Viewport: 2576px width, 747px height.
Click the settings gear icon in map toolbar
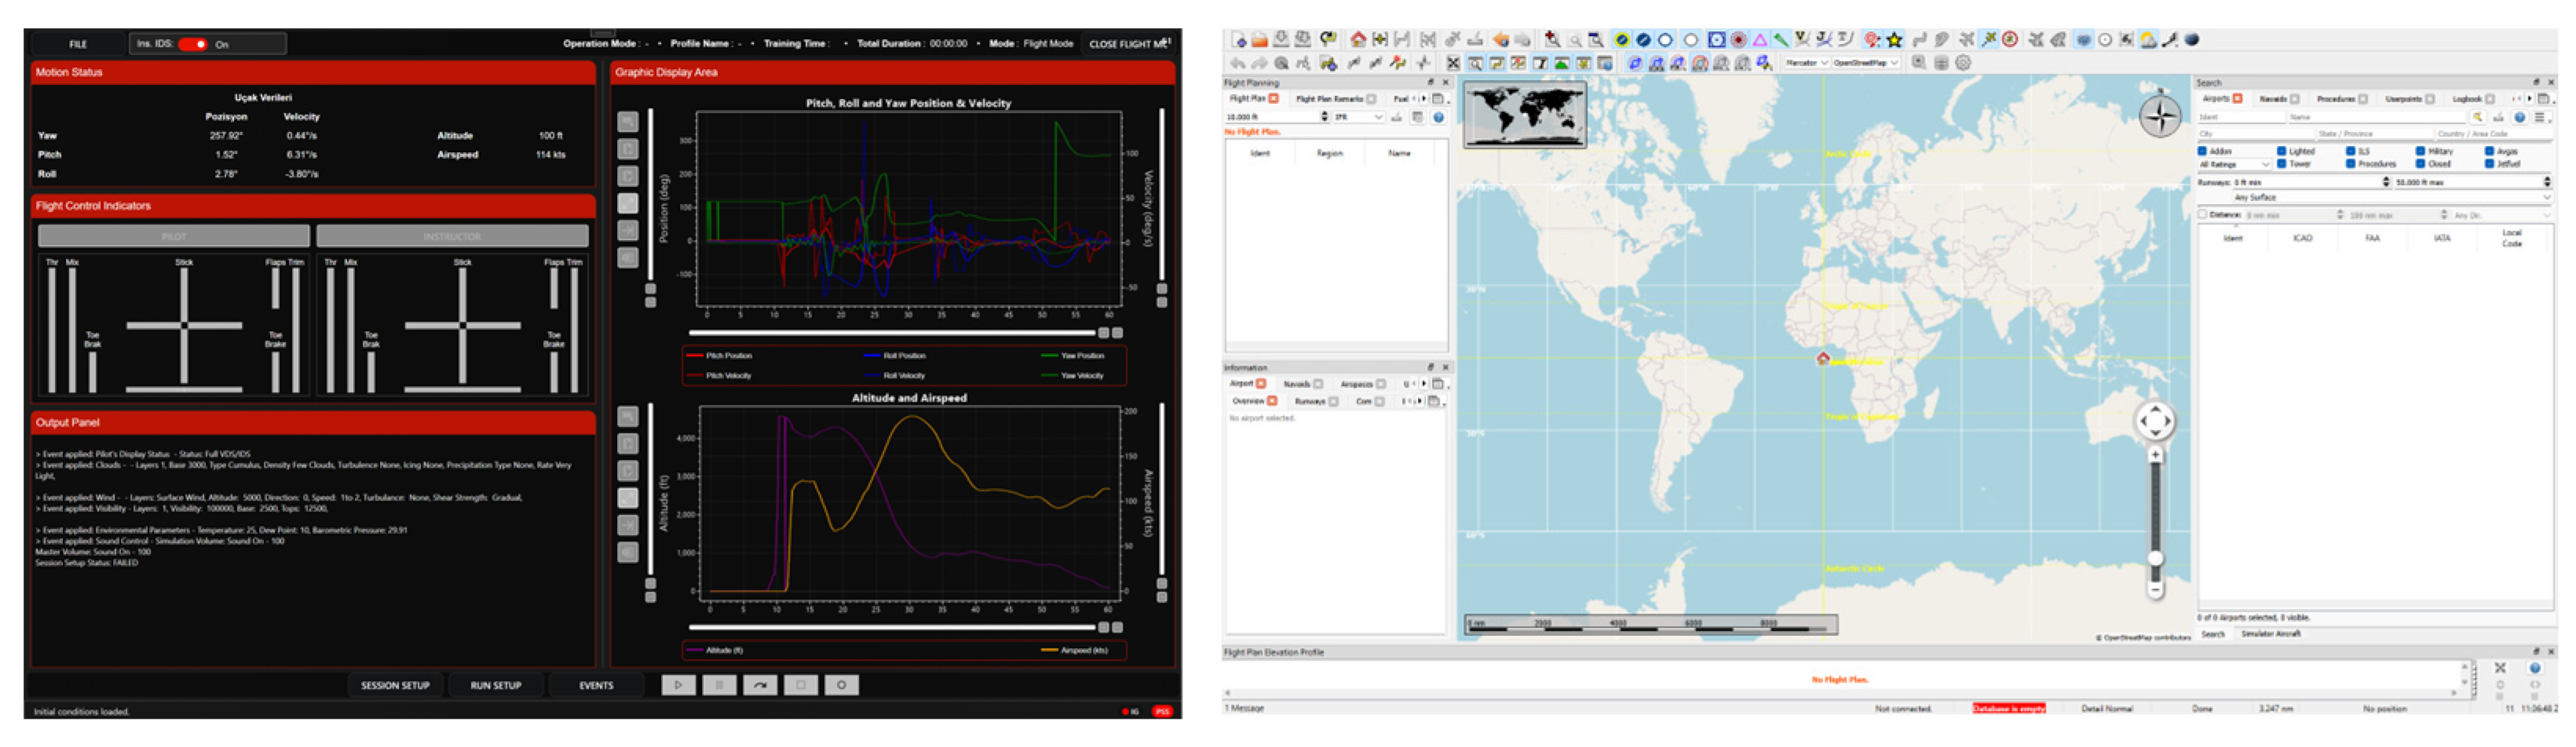pos(1963,63)
